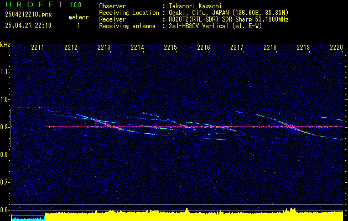The image size is (348, 221).
Task: Click the Receiving antenna label
Action: (127, 26)
